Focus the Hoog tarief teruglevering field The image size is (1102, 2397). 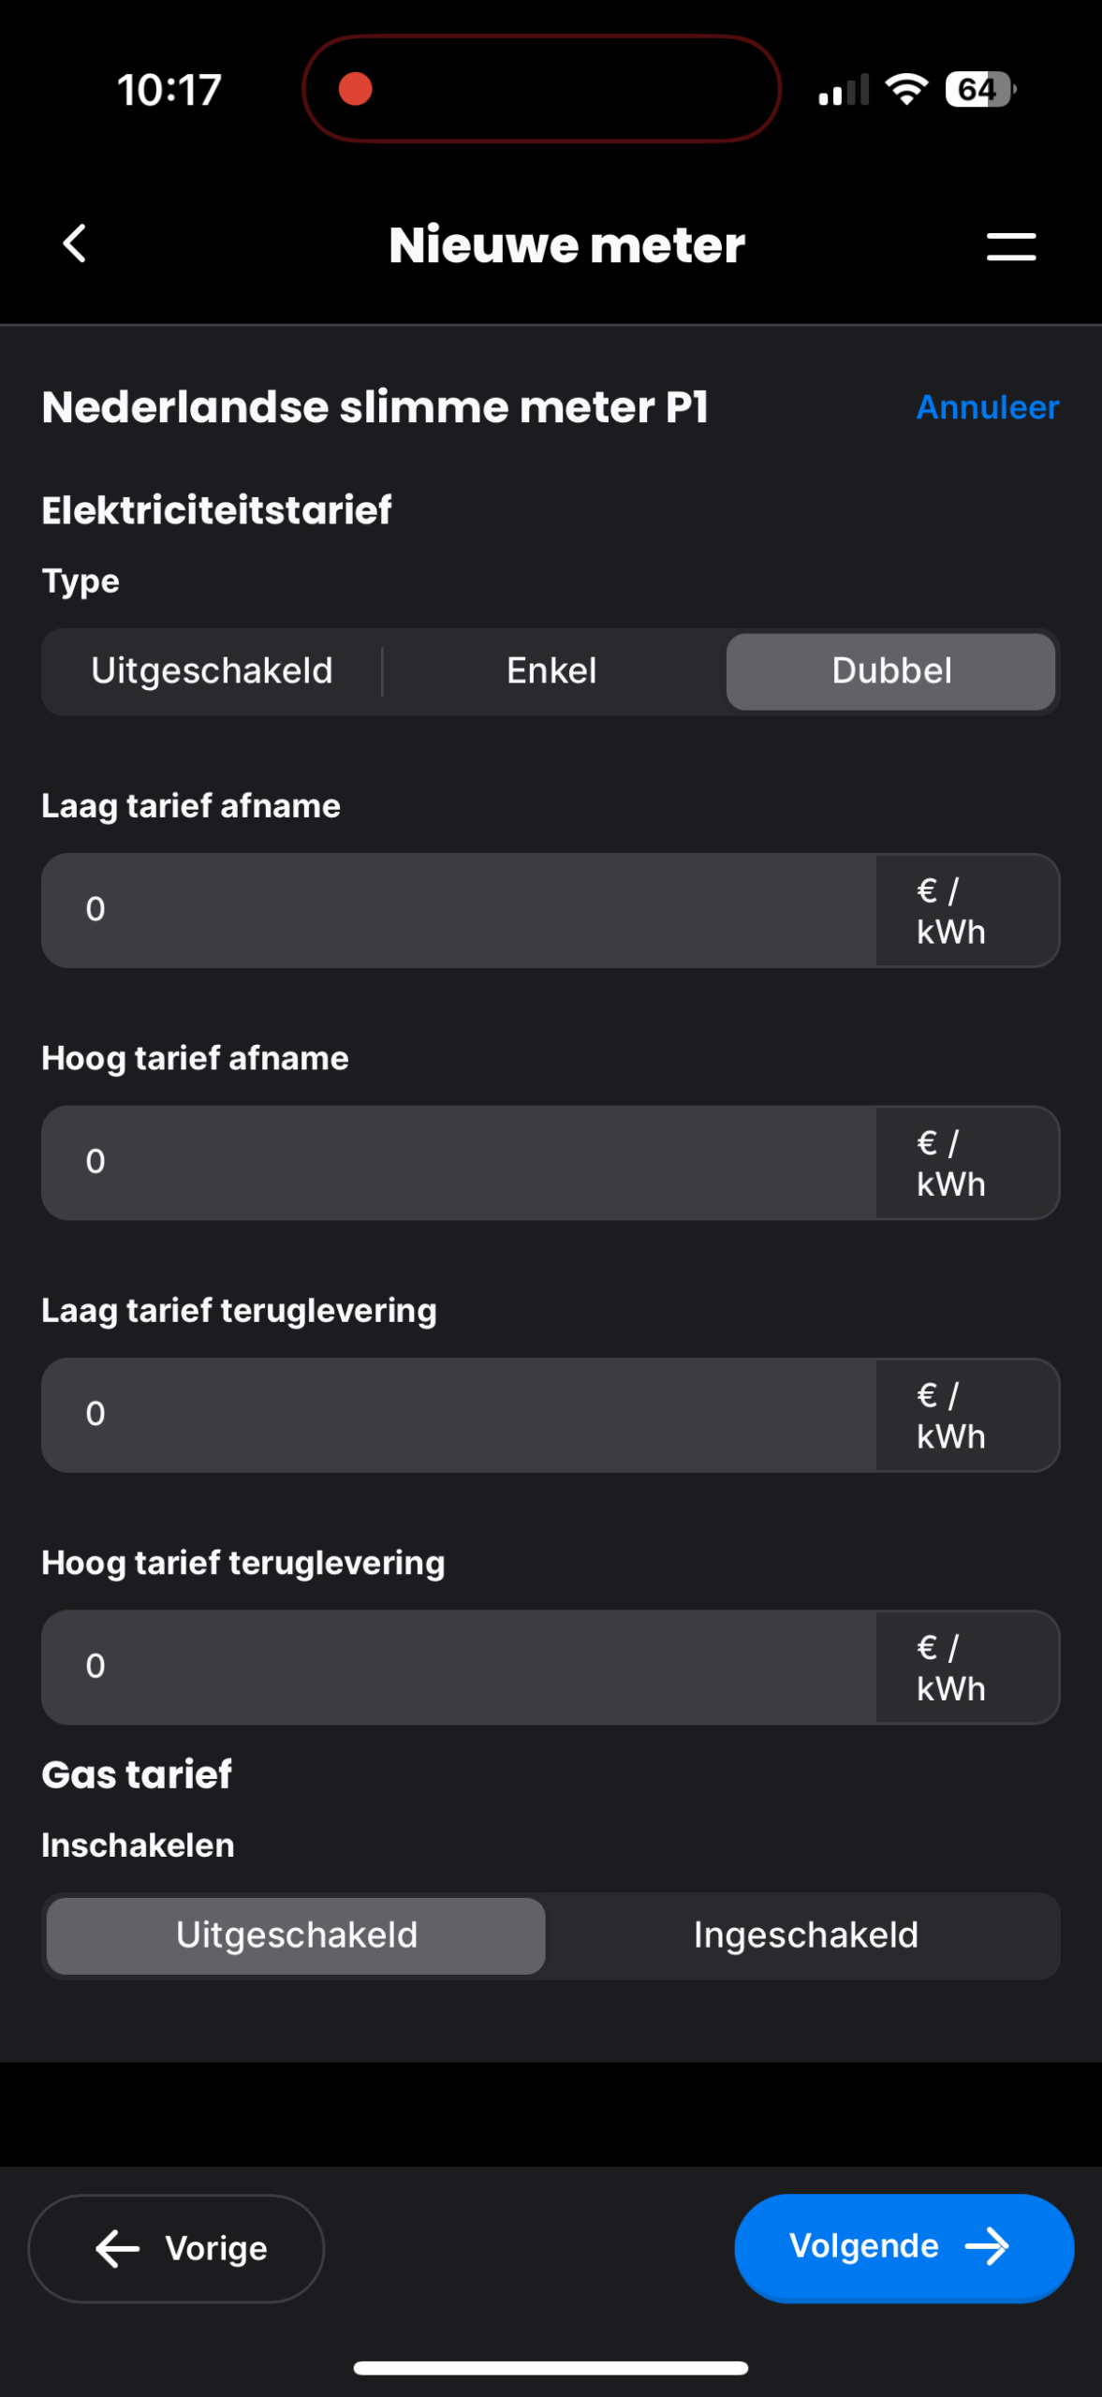459,1667
